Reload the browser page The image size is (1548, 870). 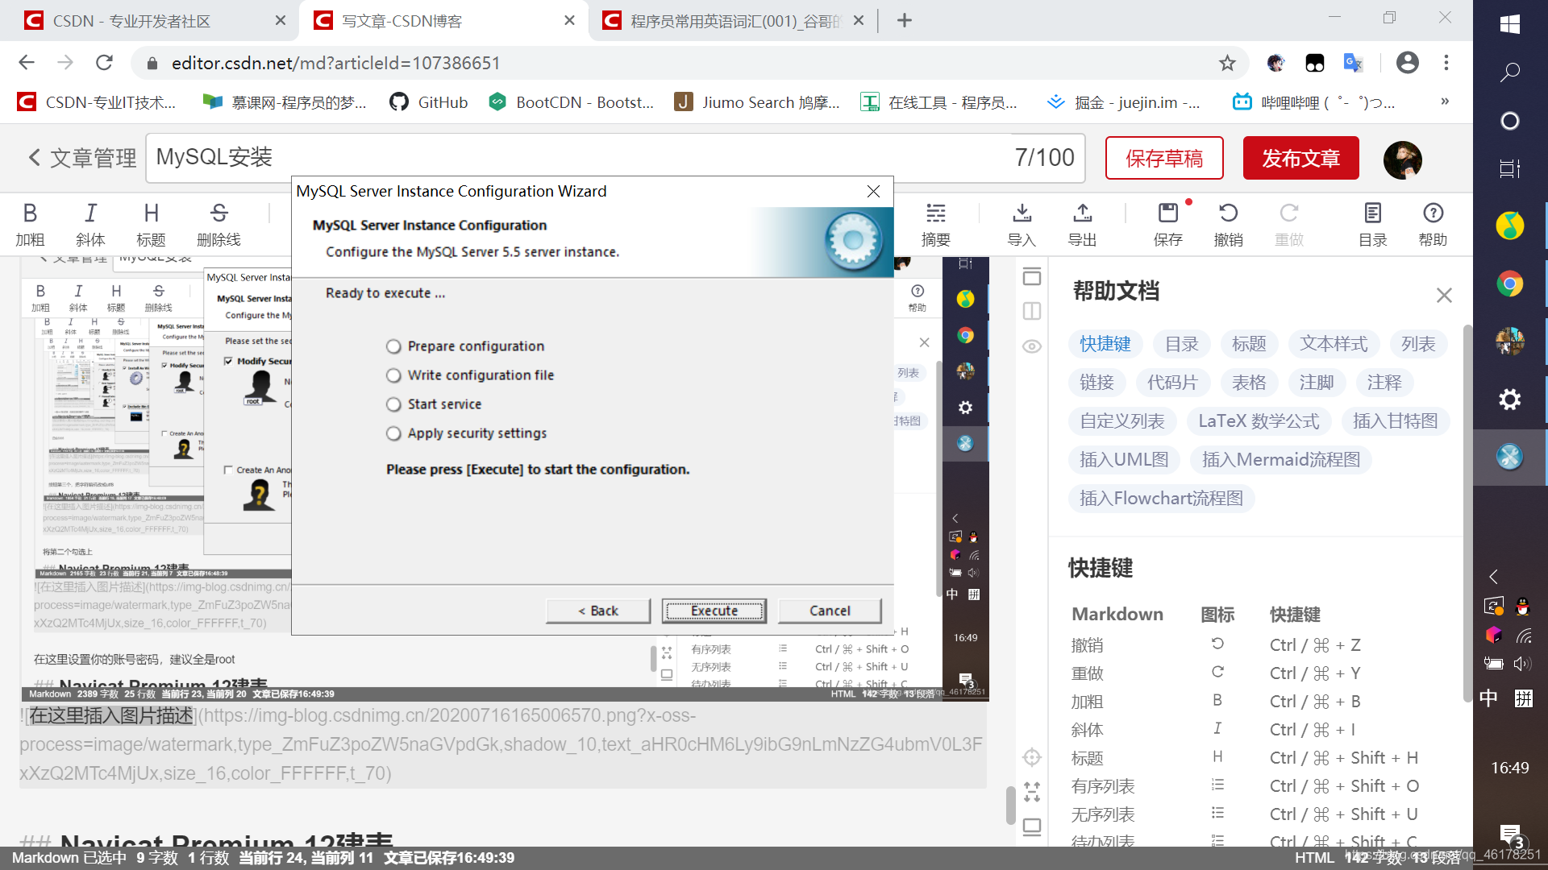(x=104, y=63)
